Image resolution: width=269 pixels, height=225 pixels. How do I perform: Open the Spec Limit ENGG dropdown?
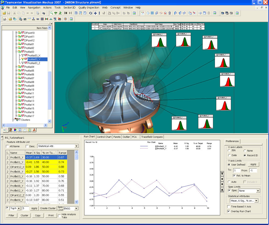click(x=71, y=208)
